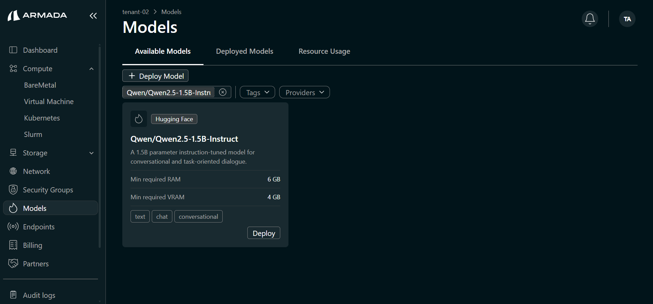This screenshot has height=304, width=653.
Task: Open the TA user avatar menu
Action: [627, 19]
